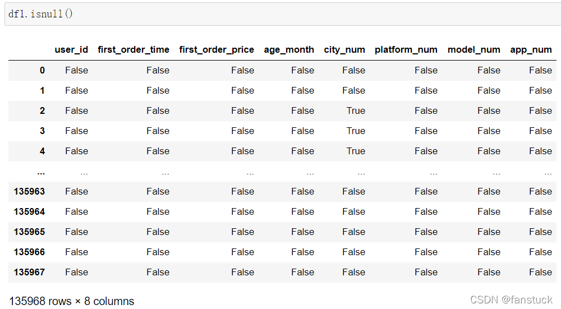The height and width of the screenshot is (309, 561).
Task: Click the first_order_time False value in row 135967
Action: click(x=158, y=273)
